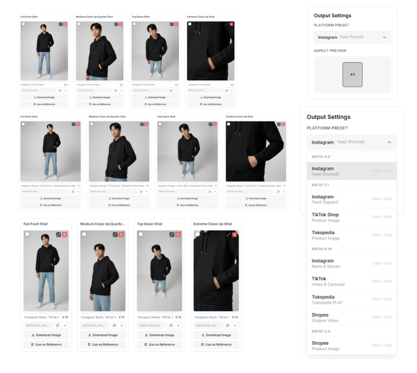Open regenerate options arrow on 4:5 Medium Close Up
The height and width of the screenshot is (373, 417).
[x=121, y=91]
